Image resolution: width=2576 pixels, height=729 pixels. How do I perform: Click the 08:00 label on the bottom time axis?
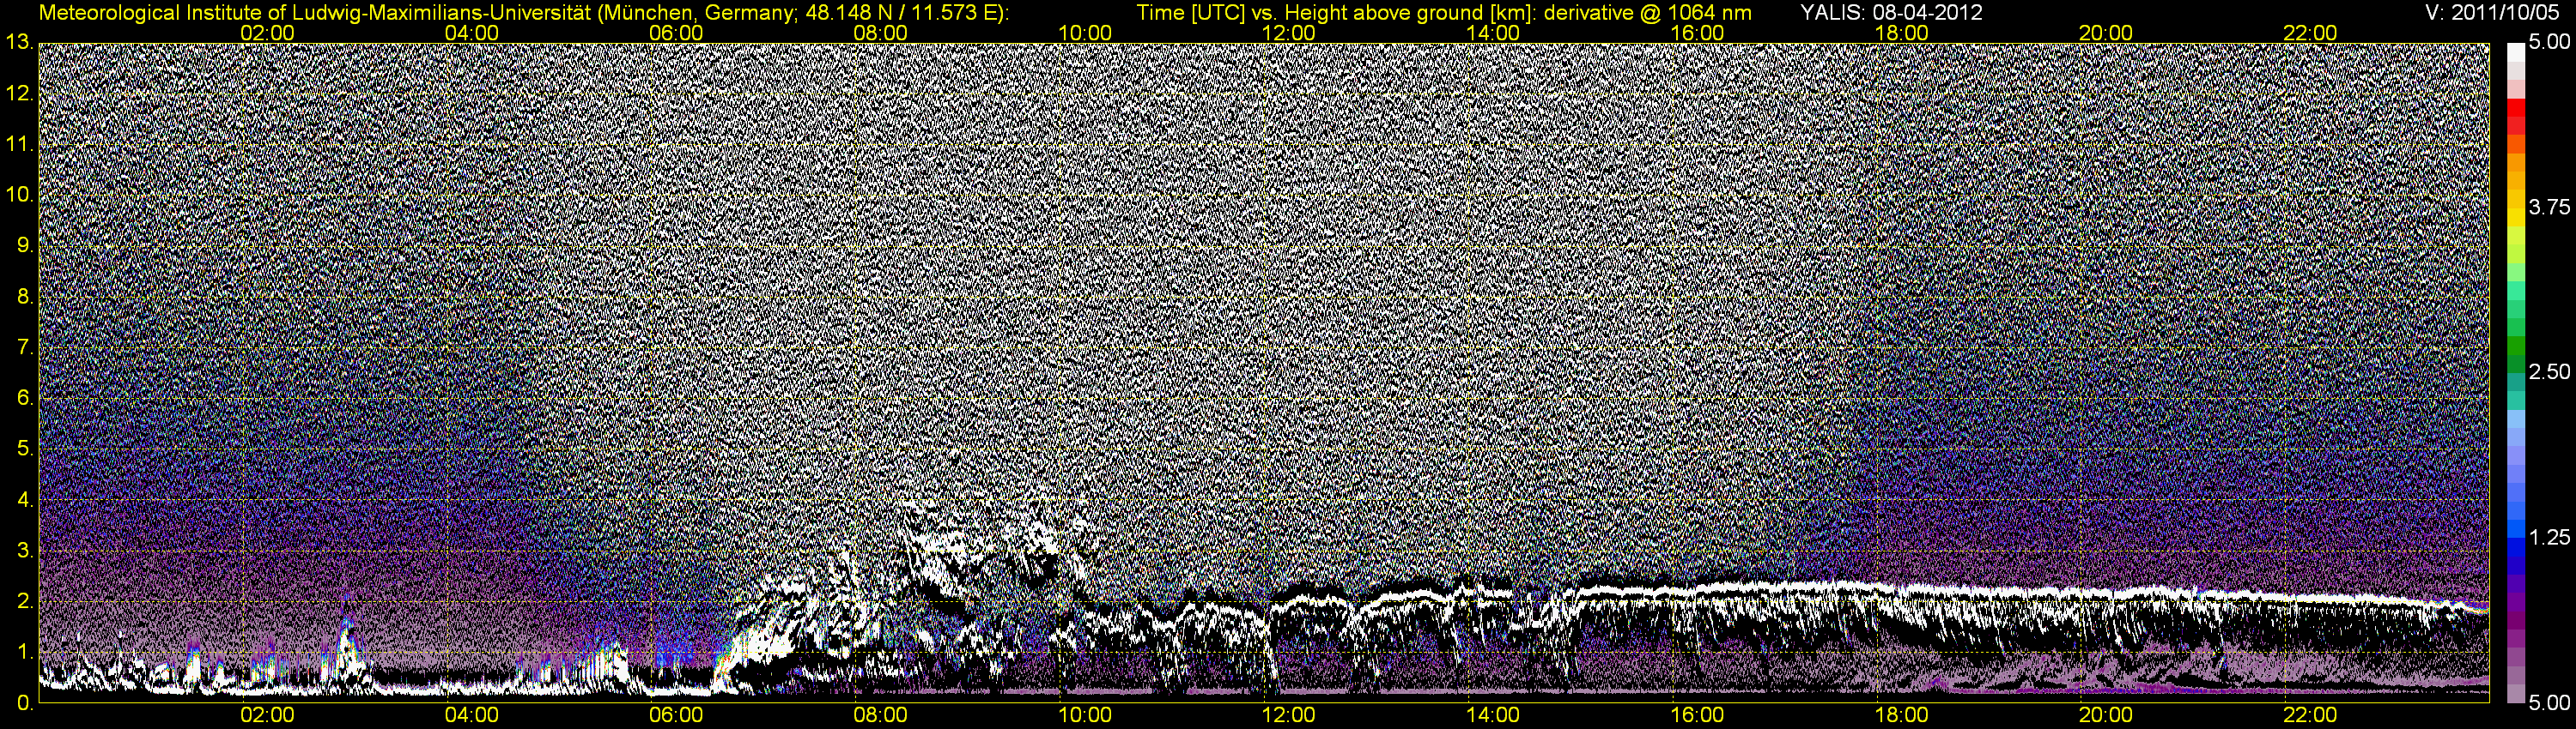tap(881, 716)
